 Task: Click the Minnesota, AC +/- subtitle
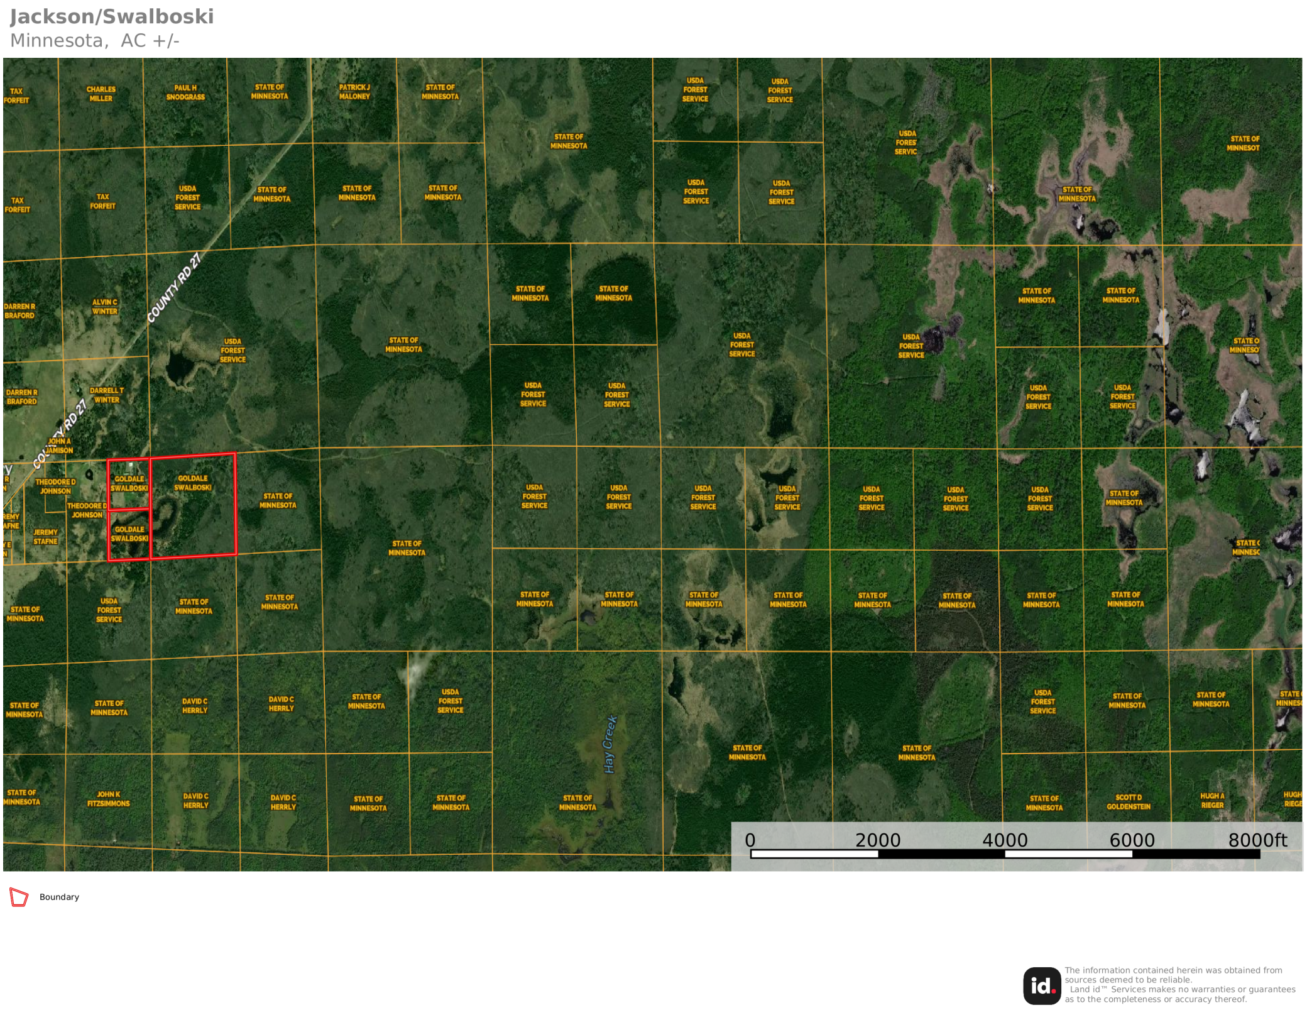tap(95, 41)
